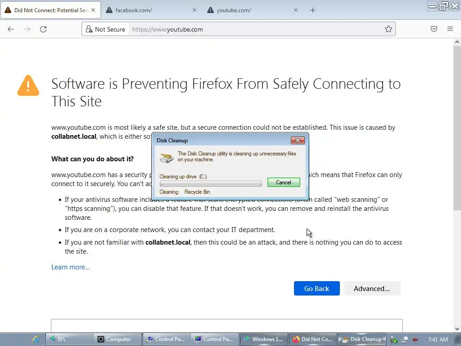Click the 'Cleaning up drive (C:).' label

coord(184,177)
